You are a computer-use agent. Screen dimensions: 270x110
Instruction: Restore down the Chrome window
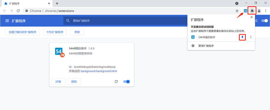(x=256, y=3)
